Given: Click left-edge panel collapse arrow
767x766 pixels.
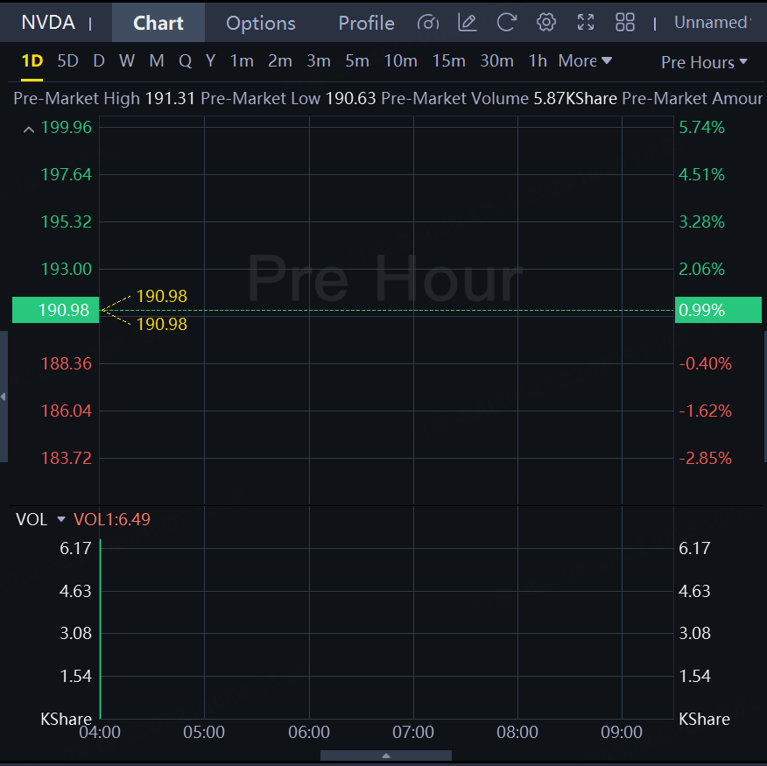Looking at the screenshot, I should [x=4, y=397].
